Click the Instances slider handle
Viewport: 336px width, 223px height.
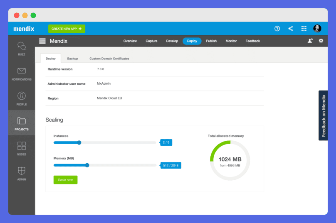79,142
